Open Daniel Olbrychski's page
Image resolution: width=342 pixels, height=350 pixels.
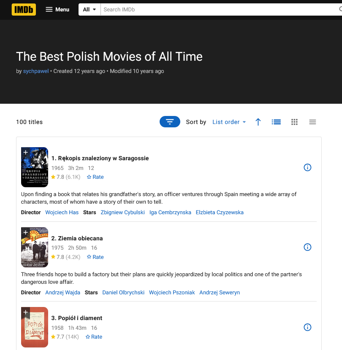pos(123,292)
